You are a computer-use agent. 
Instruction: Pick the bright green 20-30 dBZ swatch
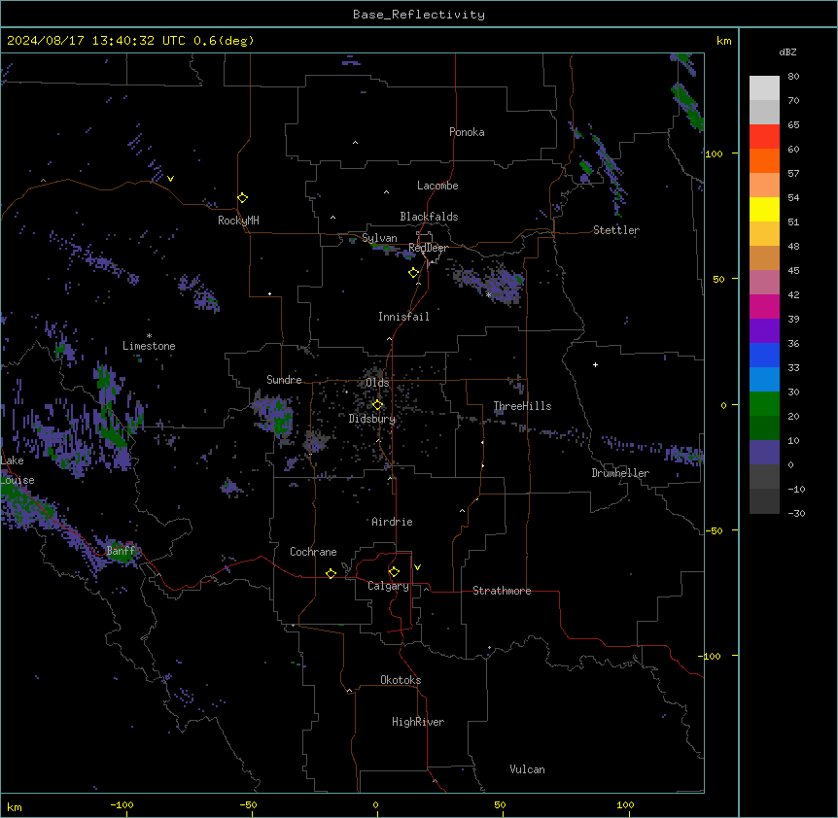coord(764,404)
